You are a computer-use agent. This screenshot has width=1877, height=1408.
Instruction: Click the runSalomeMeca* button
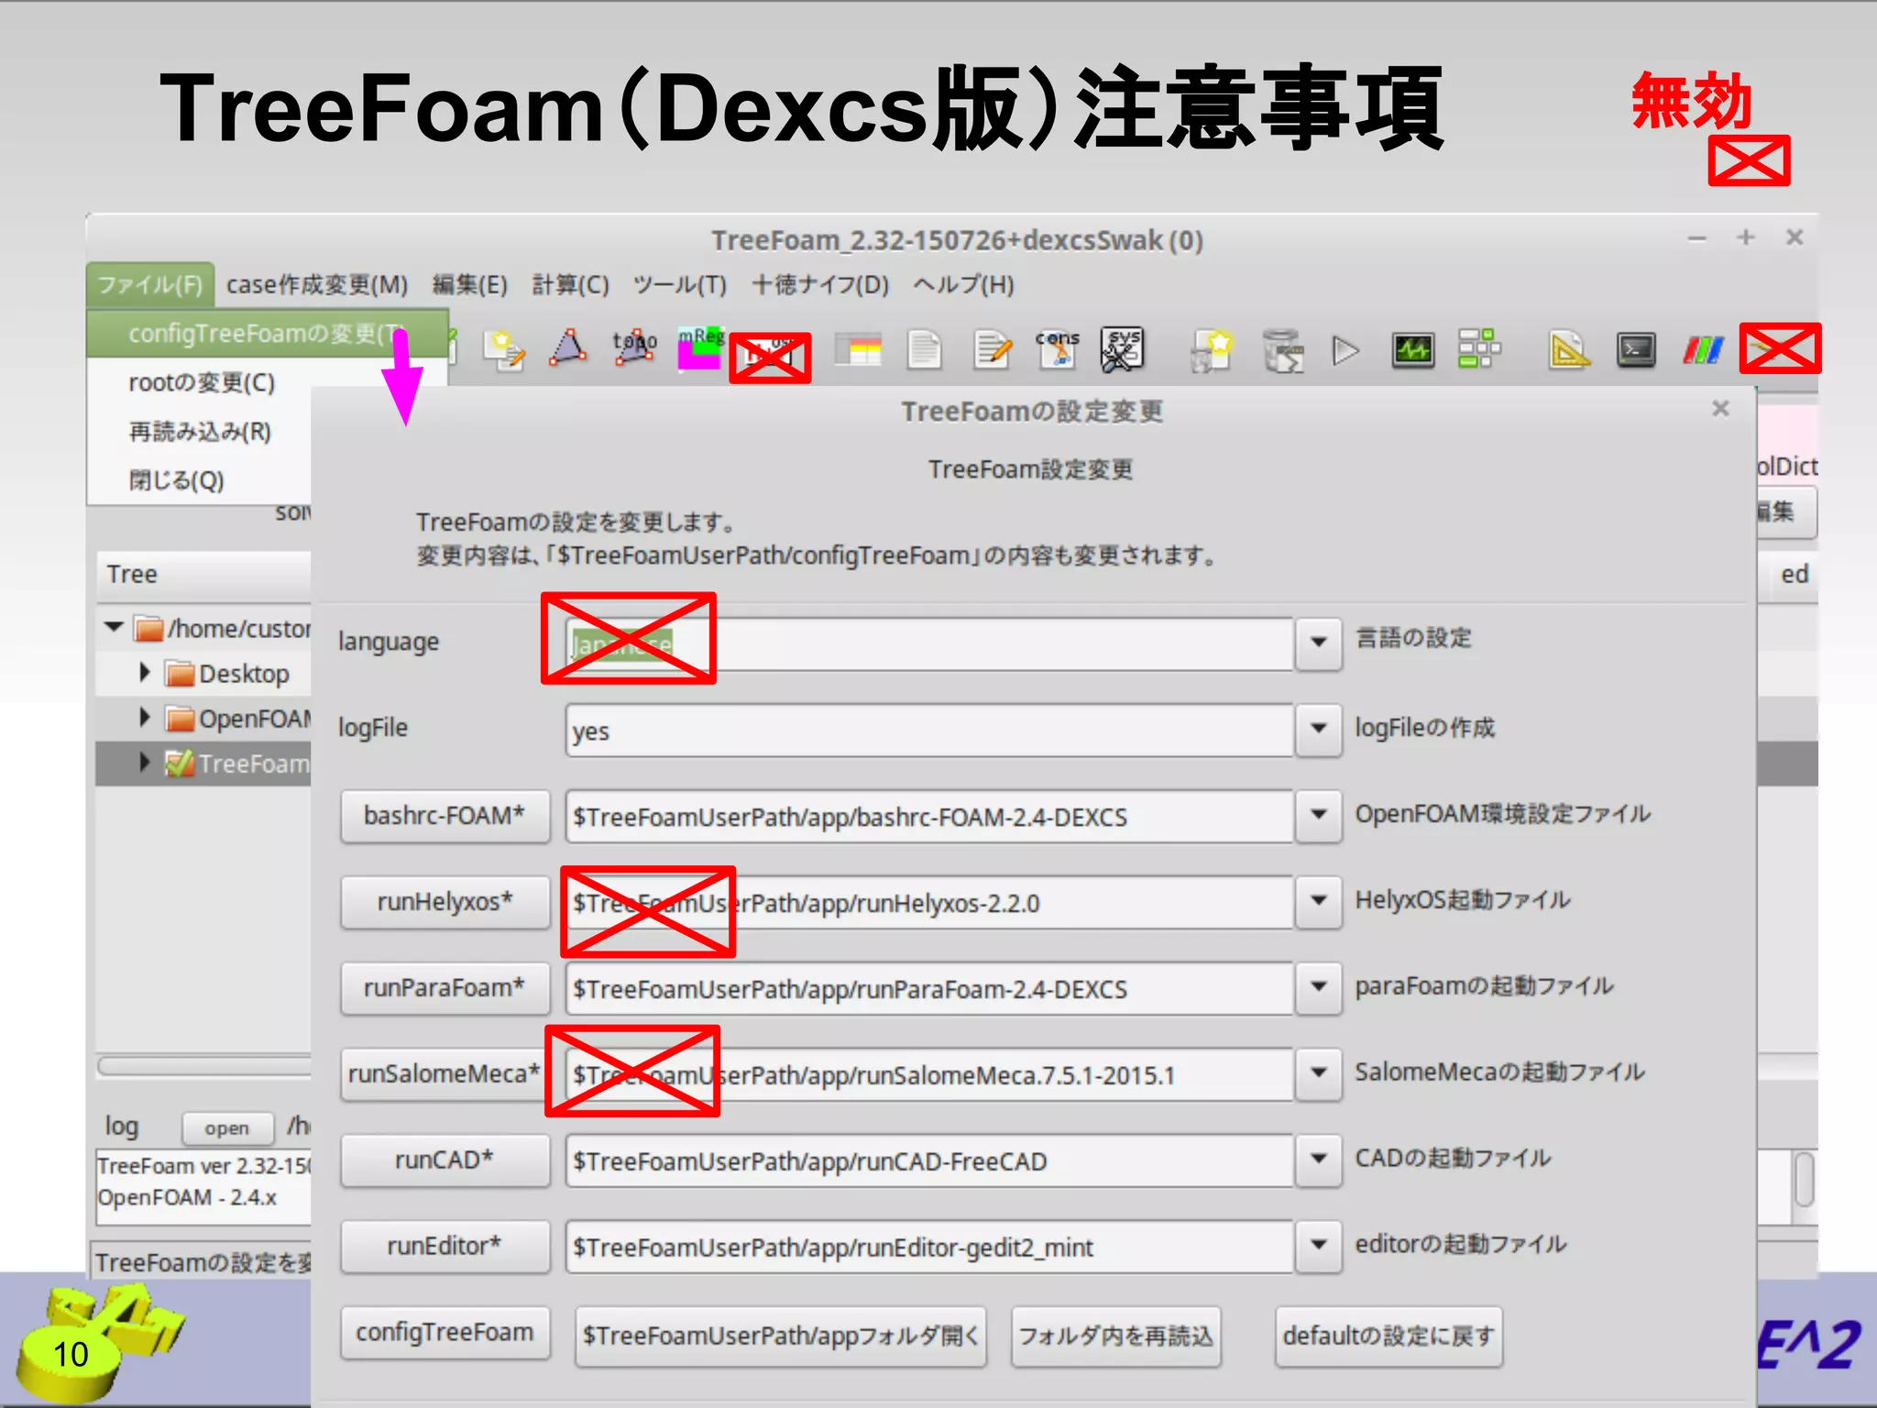445,1073
